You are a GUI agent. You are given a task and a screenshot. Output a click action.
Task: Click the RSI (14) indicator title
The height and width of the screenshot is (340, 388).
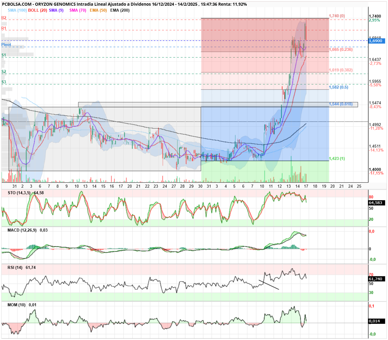(15, 267)
